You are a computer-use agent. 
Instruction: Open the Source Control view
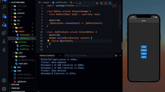(x=4, y=16)
